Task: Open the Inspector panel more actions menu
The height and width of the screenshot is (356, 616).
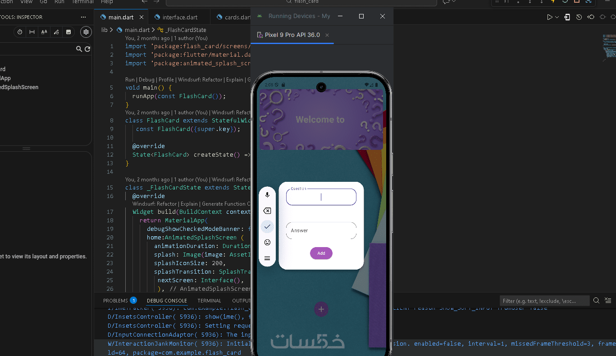Action: 83,17
